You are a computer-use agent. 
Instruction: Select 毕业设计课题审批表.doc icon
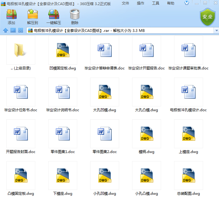coord(189,50)
